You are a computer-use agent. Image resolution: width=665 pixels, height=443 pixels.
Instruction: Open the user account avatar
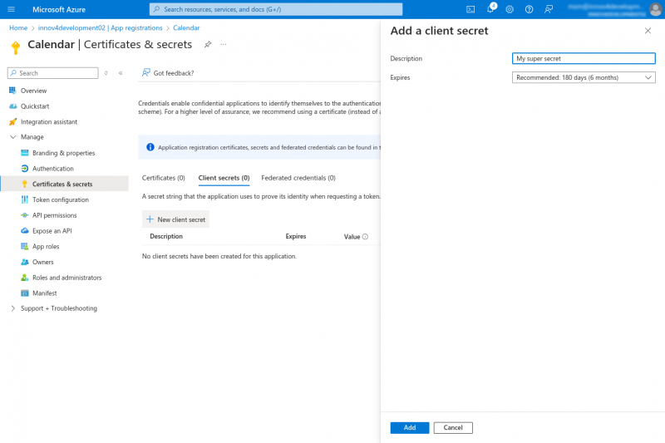pyautogui.click(x=655, y=9)
